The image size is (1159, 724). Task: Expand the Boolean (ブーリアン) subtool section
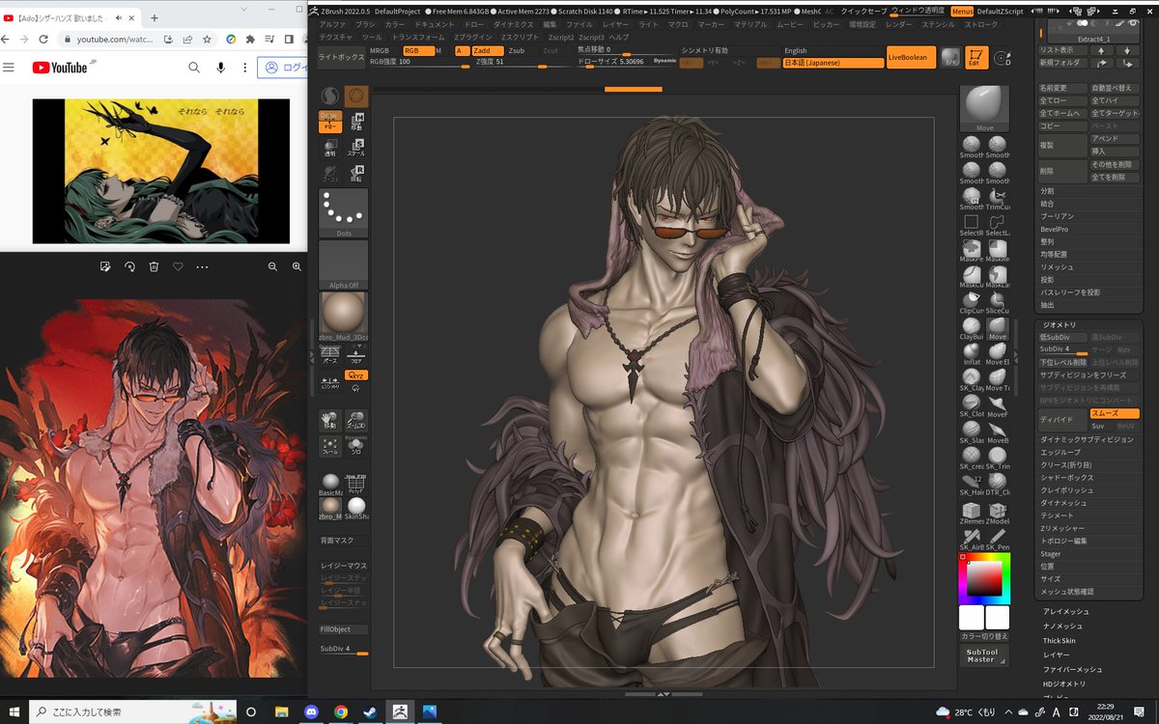tap(1057, 216)
